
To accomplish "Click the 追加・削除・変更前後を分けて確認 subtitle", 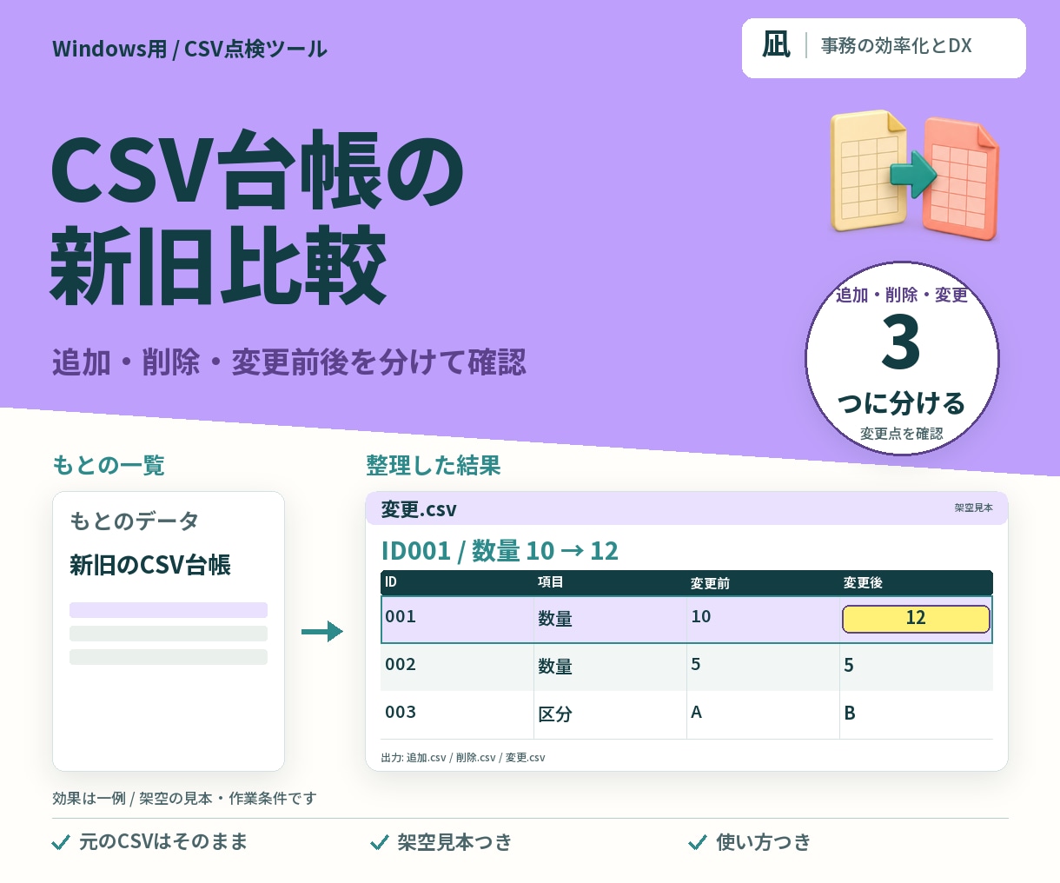I will [x=289, y=362].
